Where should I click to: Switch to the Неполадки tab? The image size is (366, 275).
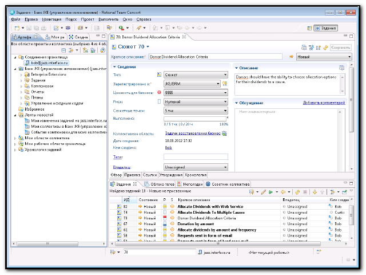(x=190, y=184)
